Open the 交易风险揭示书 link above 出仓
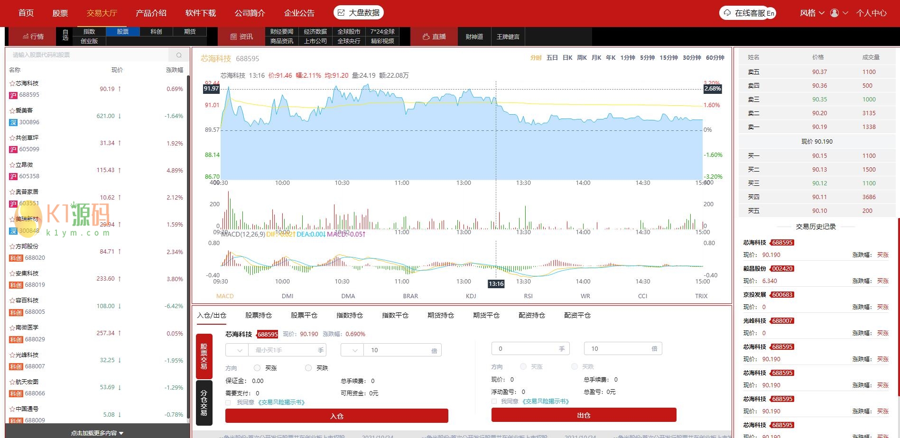 545,401
